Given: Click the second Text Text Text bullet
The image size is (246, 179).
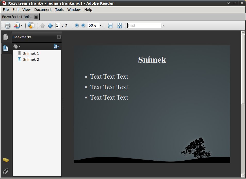Looking at the screenshot, I should [x=109, y=87].
